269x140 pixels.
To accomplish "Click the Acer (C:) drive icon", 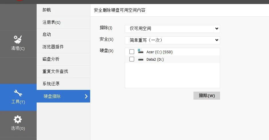I will coord(141,51).
